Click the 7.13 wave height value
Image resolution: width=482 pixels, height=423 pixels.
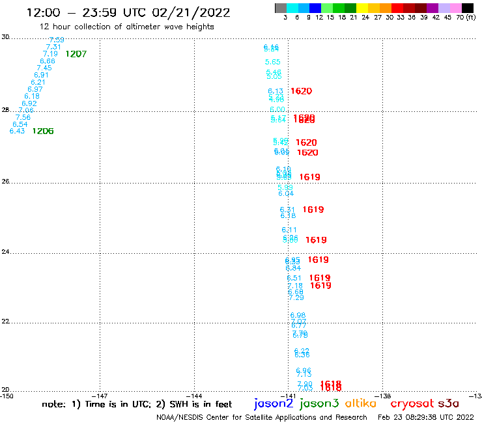(x=304, y=374)
